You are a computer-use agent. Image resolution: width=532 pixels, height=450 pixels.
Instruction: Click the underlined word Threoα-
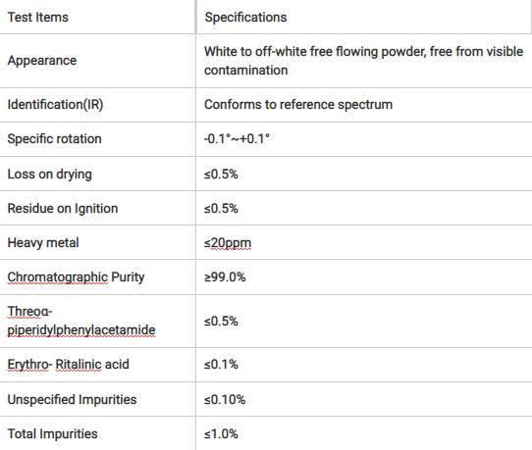pyautogui.click(x=29, y=312)
